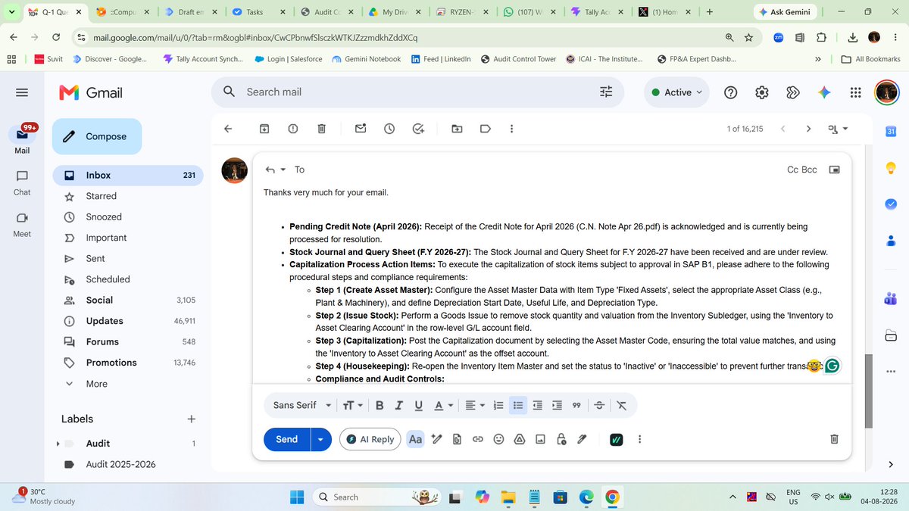Open the Move to folder icon
This screenshot has height=511, width=909.
click(457, 129)
